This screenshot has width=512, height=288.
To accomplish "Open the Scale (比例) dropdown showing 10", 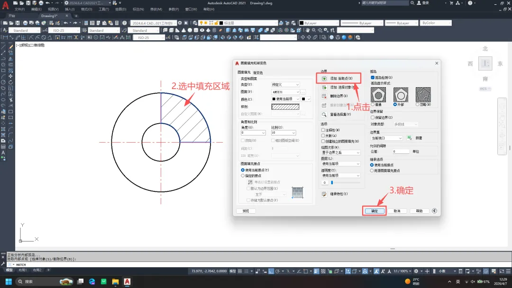I will point(283,133).
